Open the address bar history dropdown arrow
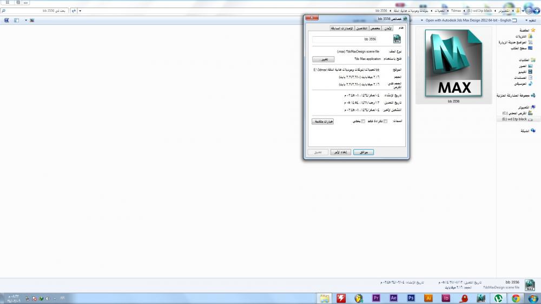The height and width of the screenshot is (304, 541). [x=80, y=11]
